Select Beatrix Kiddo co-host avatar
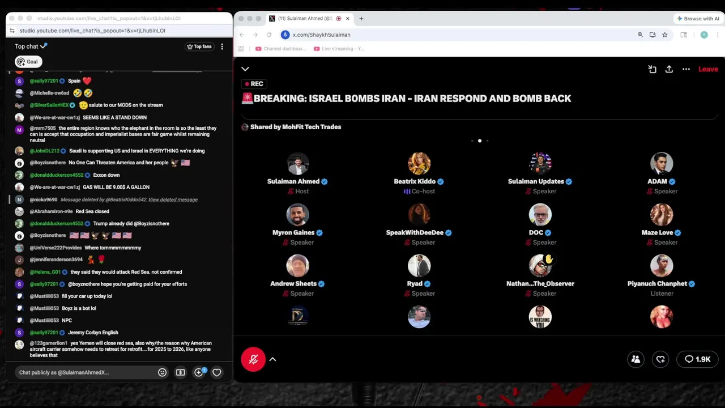Viewport: 725px width, 408px height. [x=419, y=164]
